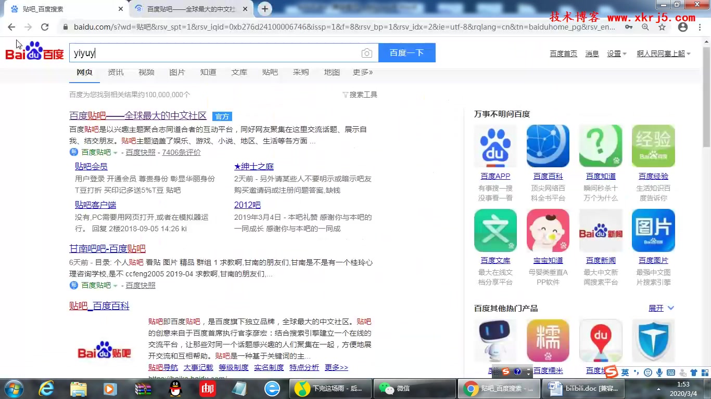Open the 搜索工具 filter

tap(360, 95)
